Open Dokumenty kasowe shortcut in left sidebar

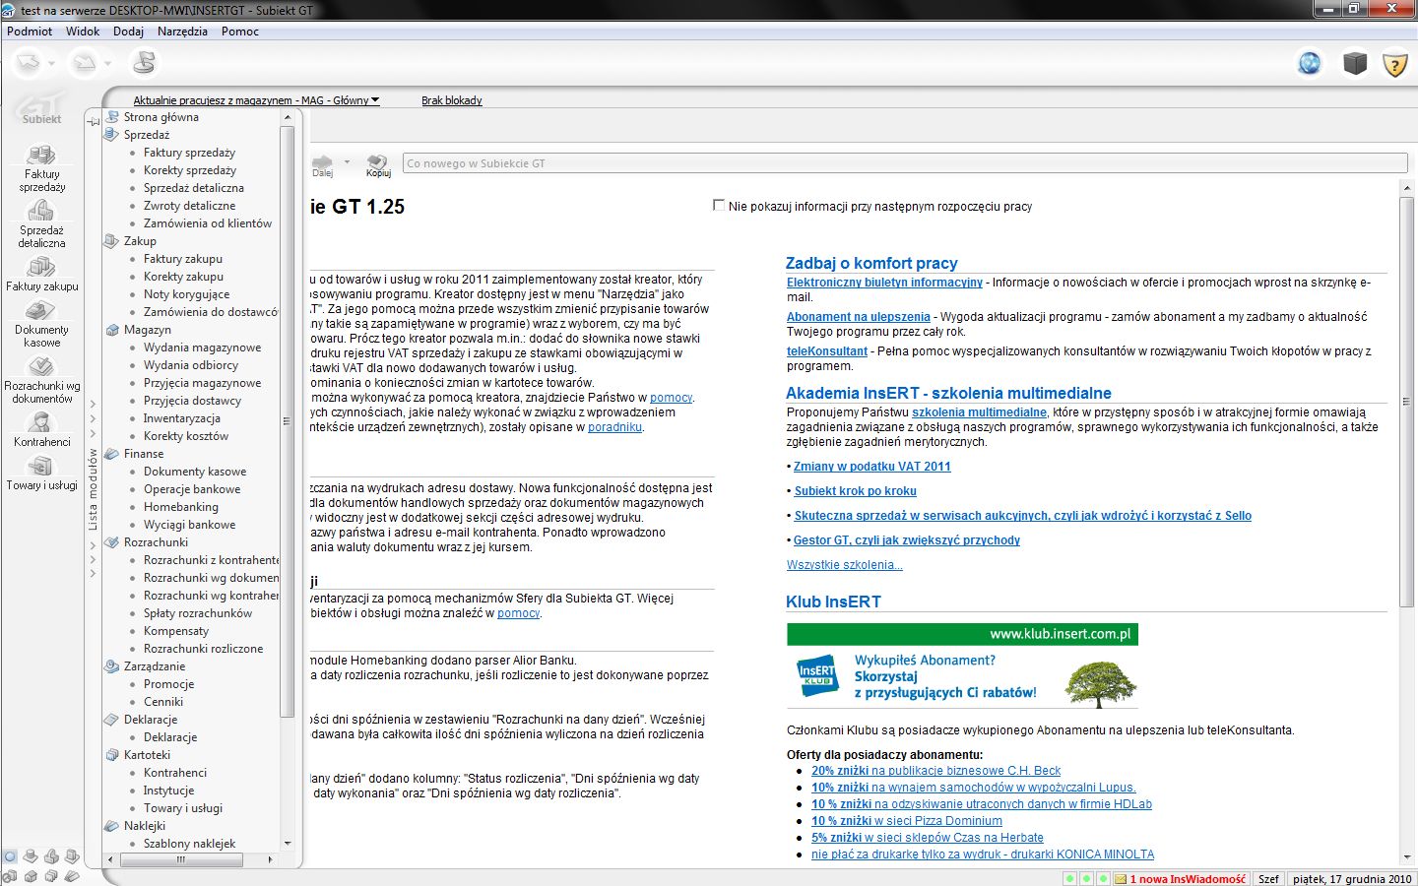tap(41, 324)
